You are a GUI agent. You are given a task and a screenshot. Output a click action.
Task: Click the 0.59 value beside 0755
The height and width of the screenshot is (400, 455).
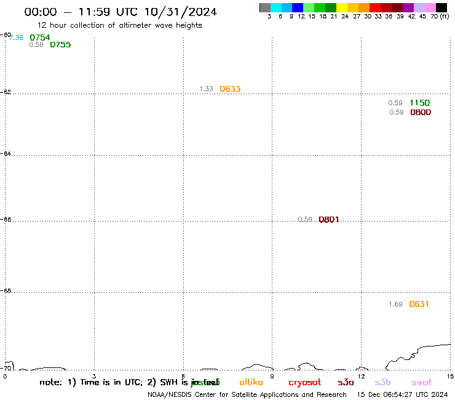pyautogui.click(x=36, y=44)
